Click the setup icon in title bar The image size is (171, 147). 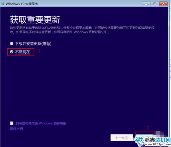[3, 4]
